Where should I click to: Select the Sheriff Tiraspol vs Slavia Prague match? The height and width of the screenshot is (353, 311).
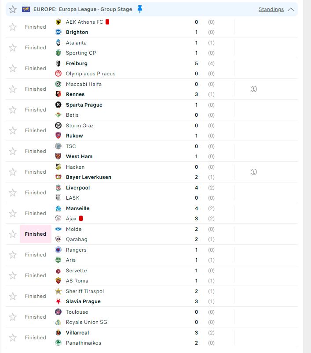tap(132, 296)
